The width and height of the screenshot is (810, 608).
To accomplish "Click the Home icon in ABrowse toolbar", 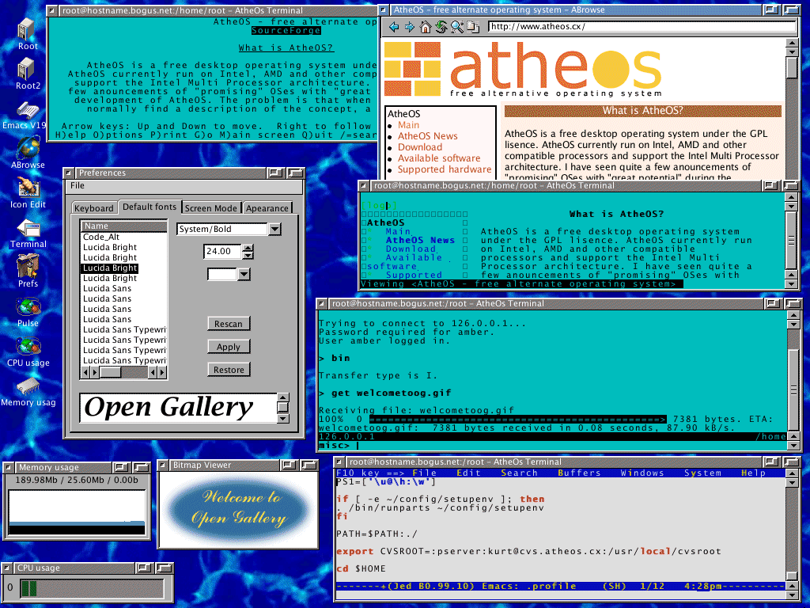I will click(x=425, y=27).
